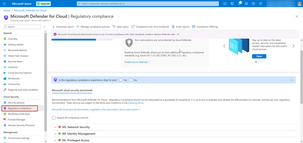Select No for compliance experience feedback
This screenshot has height=143, width=303.
pyautogui.click(x=131, y=80)
